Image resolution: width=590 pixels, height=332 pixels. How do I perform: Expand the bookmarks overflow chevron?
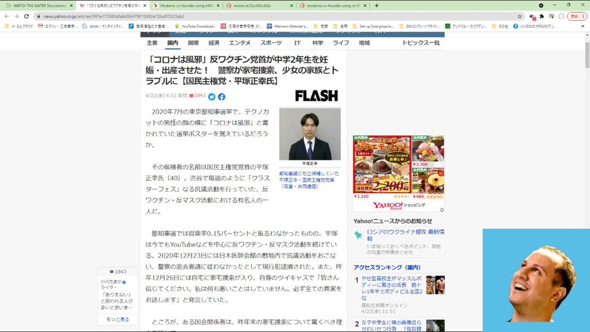coord(583,26)
